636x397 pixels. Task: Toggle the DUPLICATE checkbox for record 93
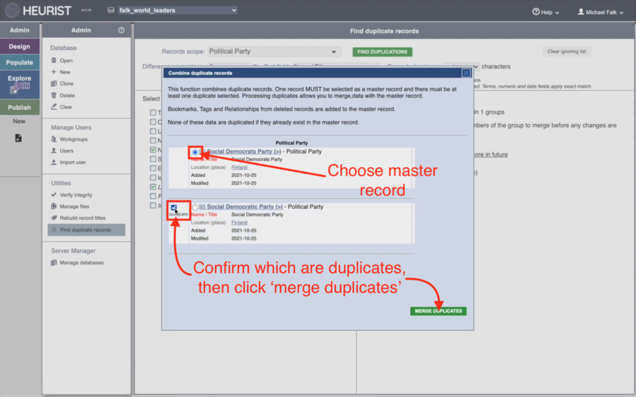point(174,208)
